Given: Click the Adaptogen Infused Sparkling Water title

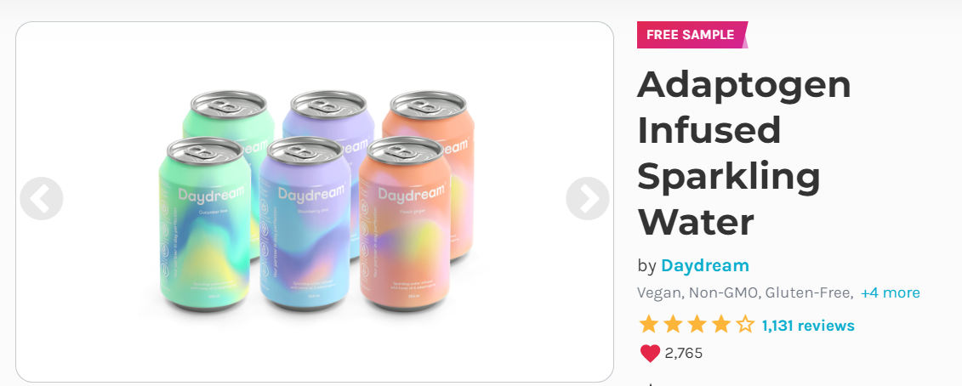Looking at the screenshot, I should point(744,153).
